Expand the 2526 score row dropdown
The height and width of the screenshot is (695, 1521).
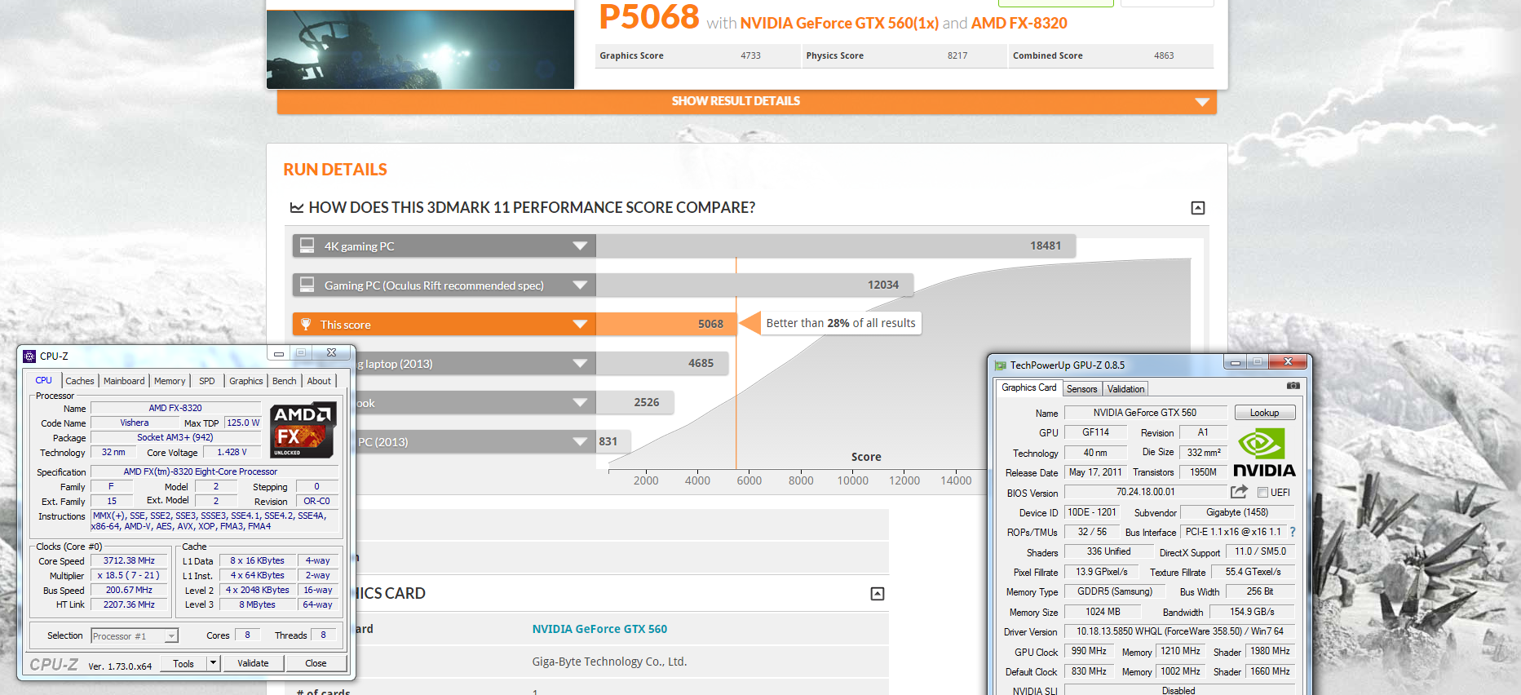click(580, 402)
